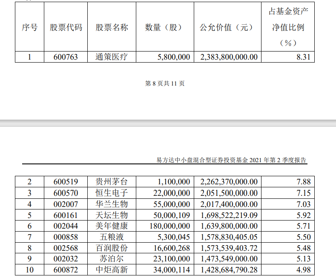336x278 pixels.
Task: Select the stock code 600763 cell
Action: point(66,57)
